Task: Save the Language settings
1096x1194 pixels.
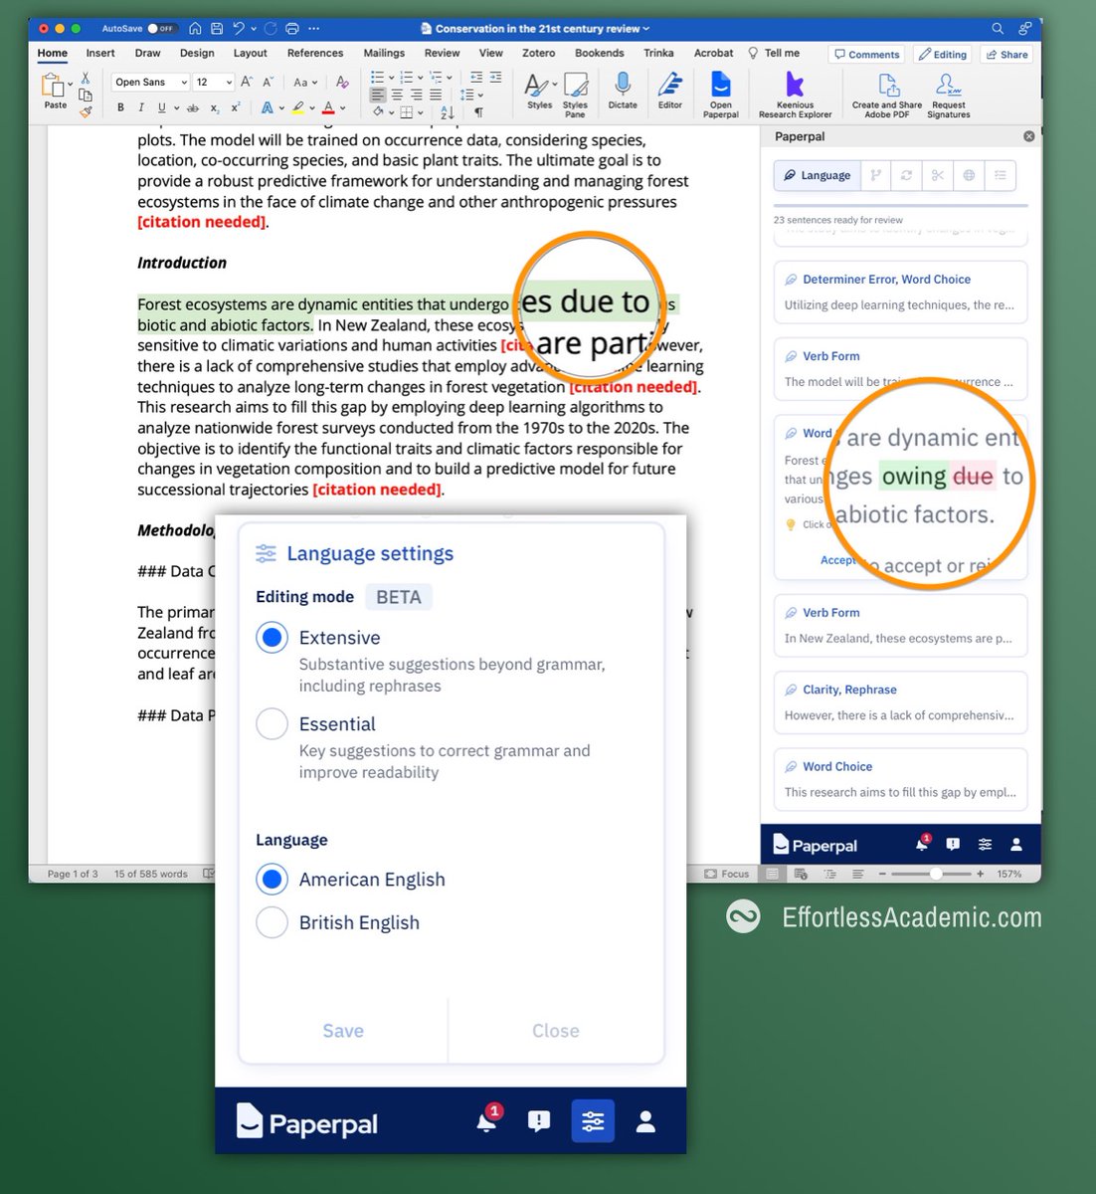Action: [x=342, y=1030]
